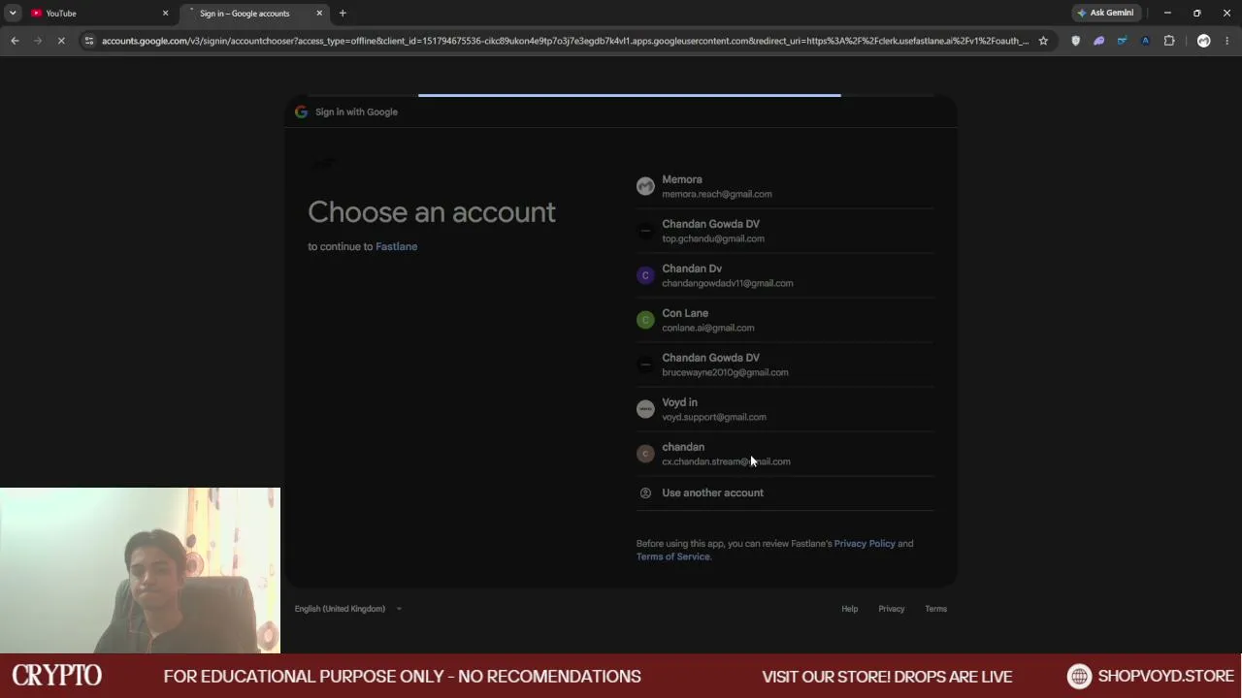Choose the Memora account
Image resolution: width=1242 pixels, height=698 pixels.
click(x=785, y=186)
